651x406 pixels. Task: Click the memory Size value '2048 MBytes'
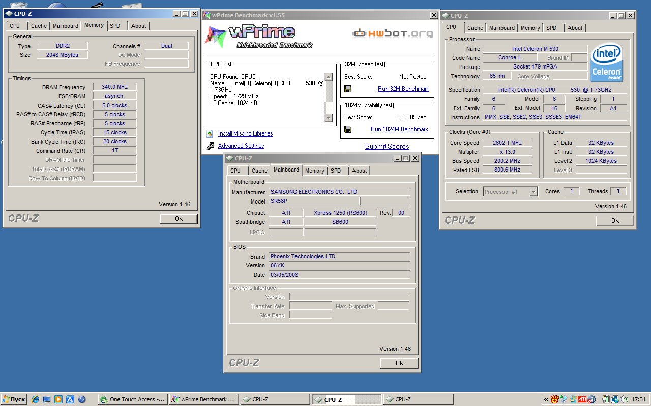point(62,55)
